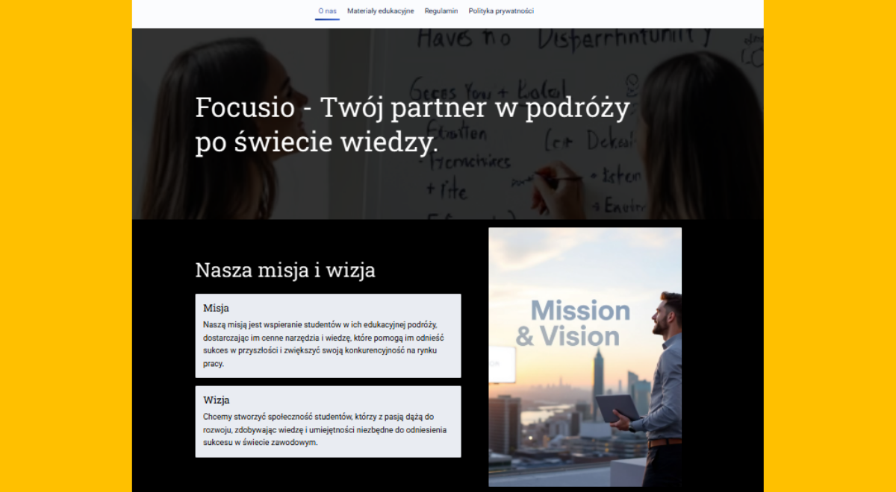Open Polityka prywatności in the navigation
Viewport: 896px width, 492px height.
tap(501, 11)
